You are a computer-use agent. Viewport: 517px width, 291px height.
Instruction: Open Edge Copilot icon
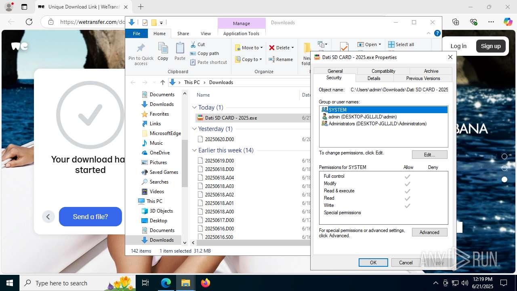508,22
